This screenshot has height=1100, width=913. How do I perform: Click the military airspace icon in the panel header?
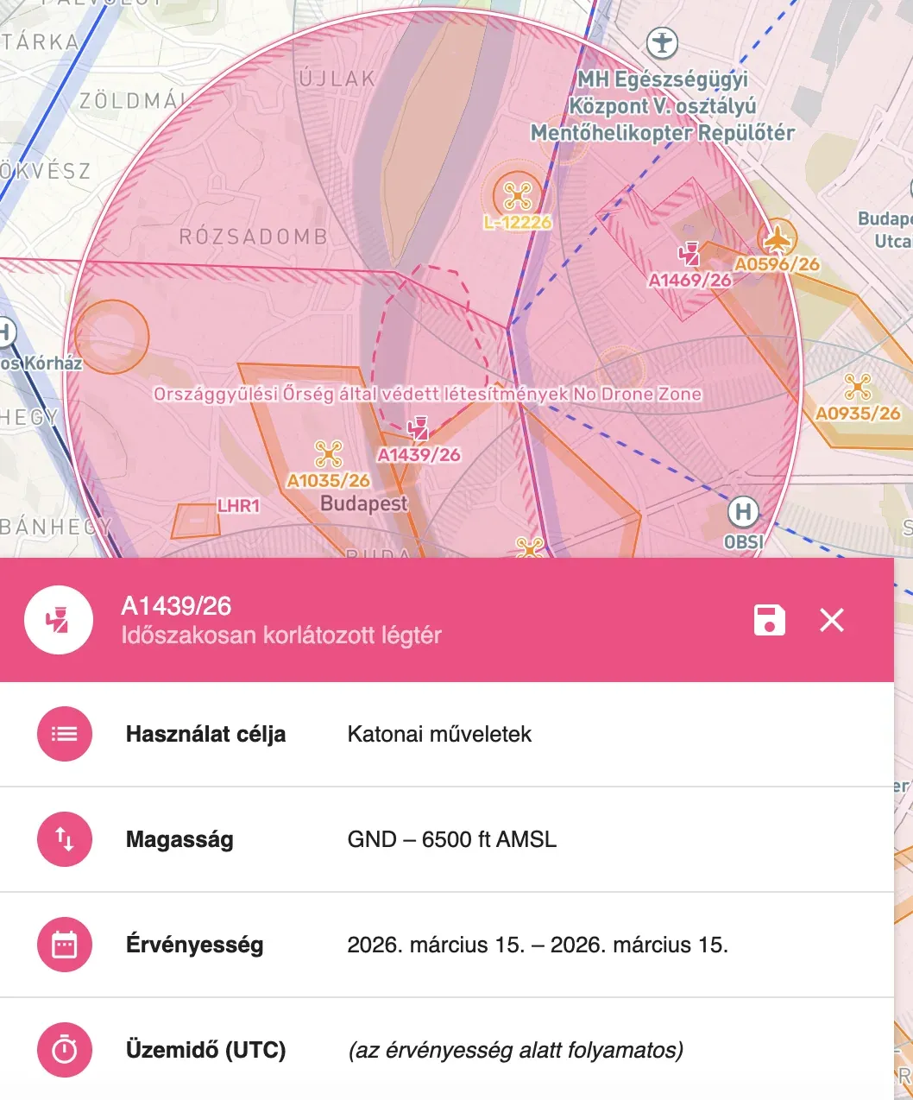pos(58,620)
